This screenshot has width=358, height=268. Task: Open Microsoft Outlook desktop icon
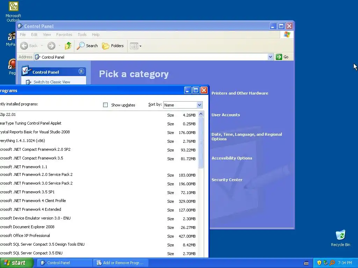(x=13, y=12)
